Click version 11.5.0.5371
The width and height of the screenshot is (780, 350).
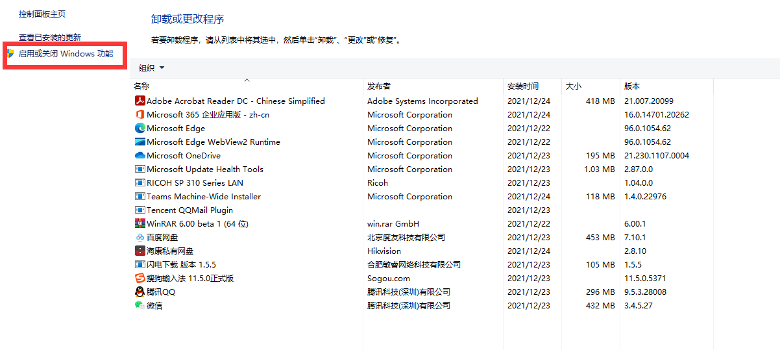tap(644, 278)
